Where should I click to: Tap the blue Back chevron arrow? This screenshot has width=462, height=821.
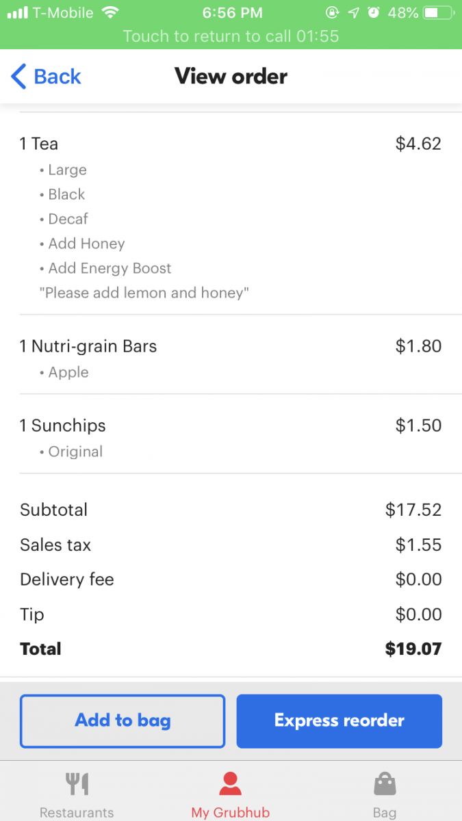pyautogui.click(x=19, y=77)
